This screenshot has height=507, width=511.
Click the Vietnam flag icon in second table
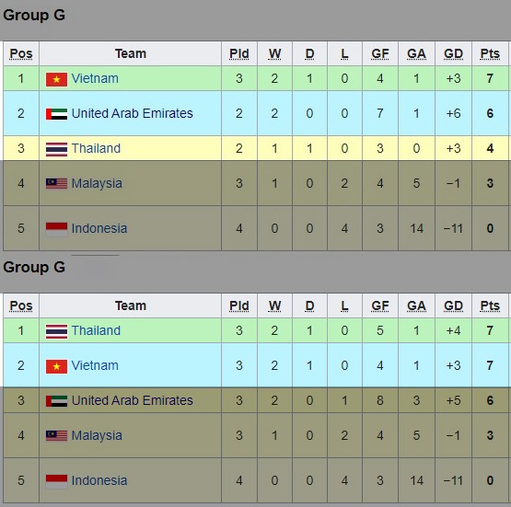coord(56,366)
